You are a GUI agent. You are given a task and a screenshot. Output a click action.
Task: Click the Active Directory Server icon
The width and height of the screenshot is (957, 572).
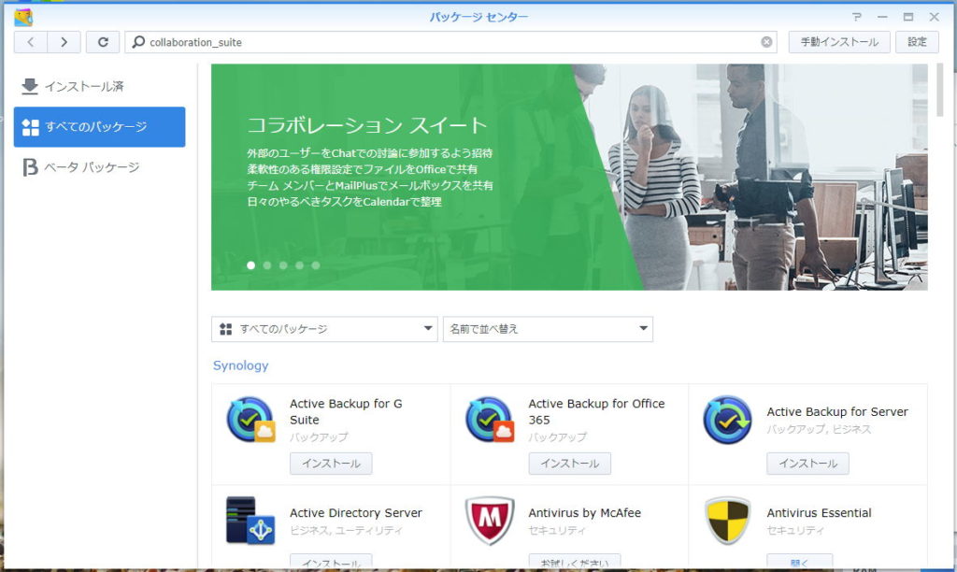[x=250, y=521]
